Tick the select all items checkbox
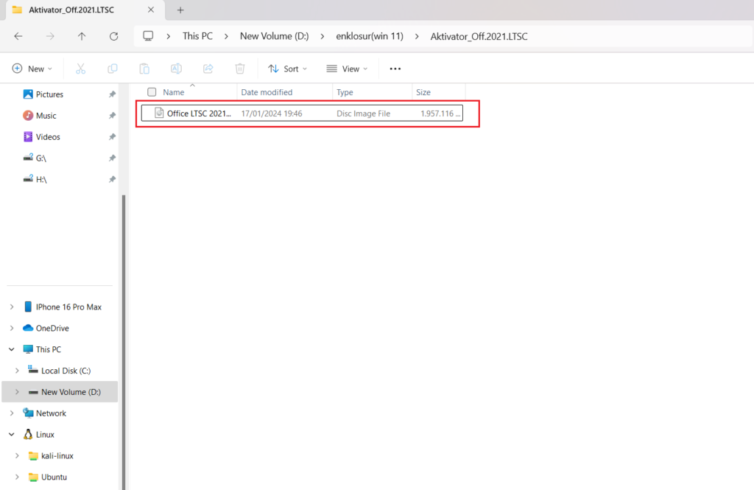754x490 pixels. (152, 92)
